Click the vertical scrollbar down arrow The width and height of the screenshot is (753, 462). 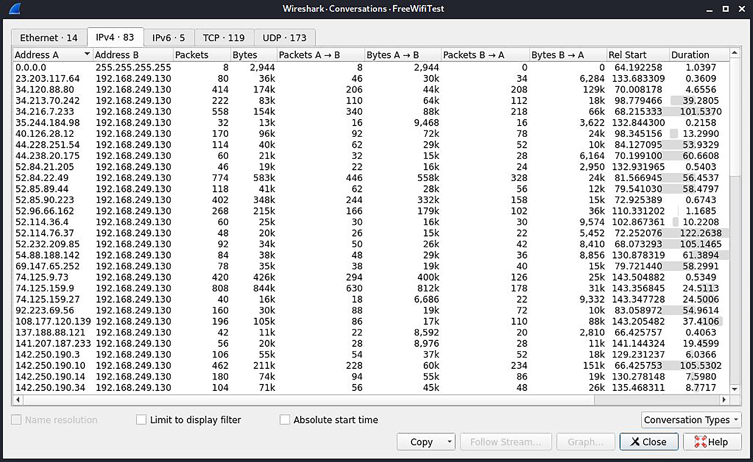[734, 389]
